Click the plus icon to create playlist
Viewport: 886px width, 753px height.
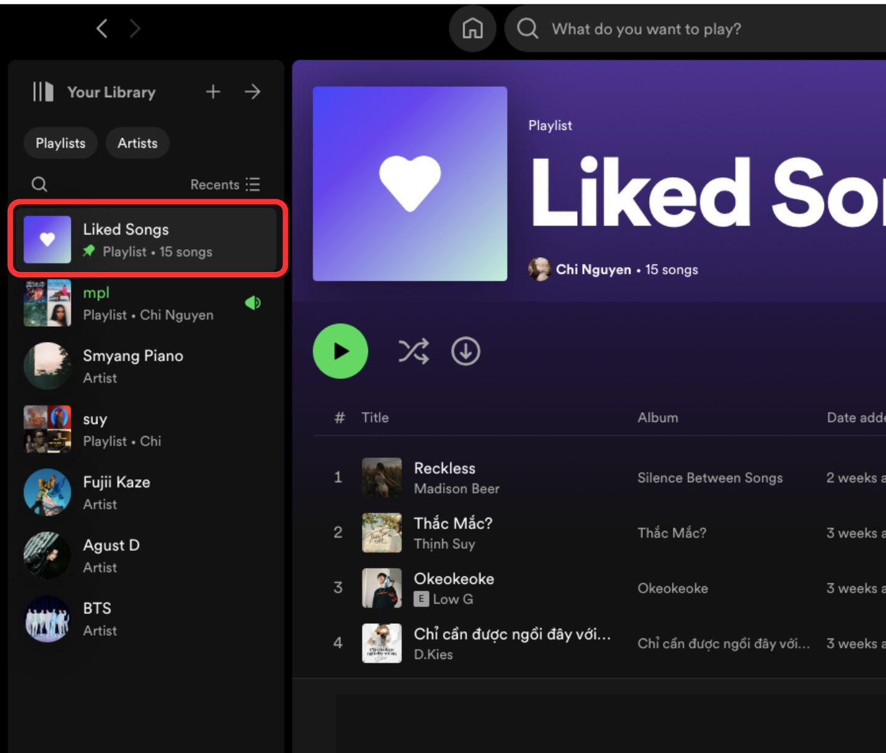[213, 92]
